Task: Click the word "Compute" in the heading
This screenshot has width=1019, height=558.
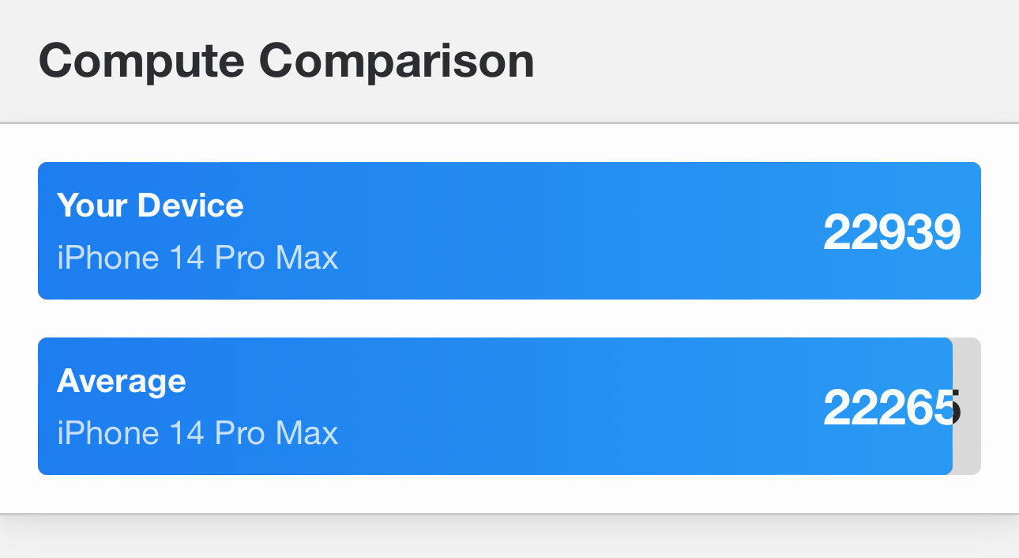Action: coord(142,62)
